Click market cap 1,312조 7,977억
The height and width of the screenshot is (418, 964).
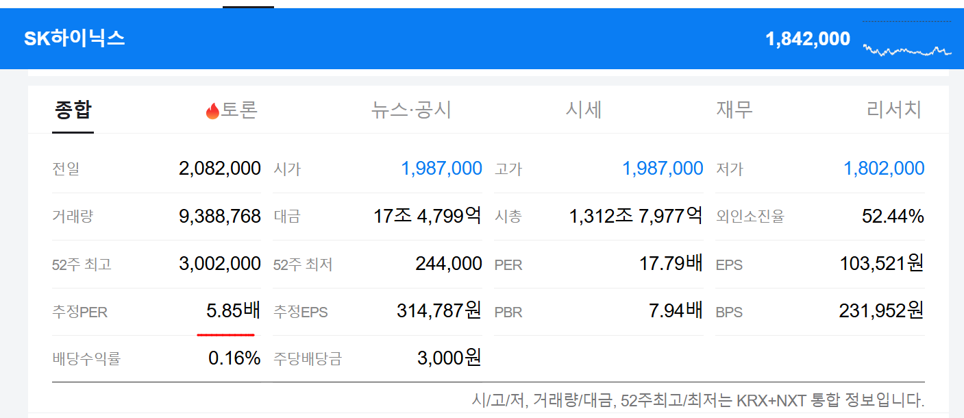click(636, 217)
